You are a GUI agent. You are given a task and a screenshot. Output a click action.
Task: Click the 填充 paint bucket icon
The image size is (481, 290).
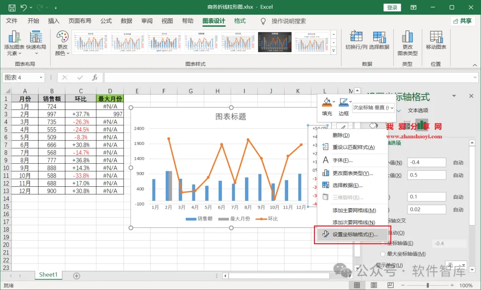click(x=326, y=102)
